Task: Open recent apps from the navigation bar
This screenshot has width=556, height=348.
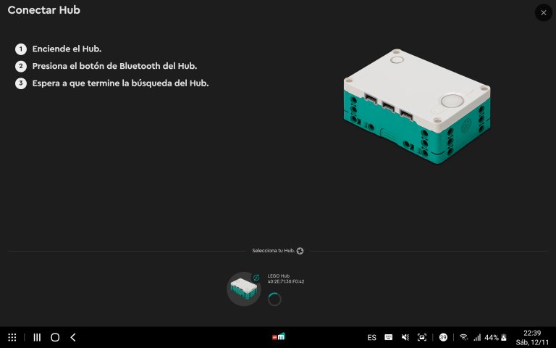Action: coord(37,337)
